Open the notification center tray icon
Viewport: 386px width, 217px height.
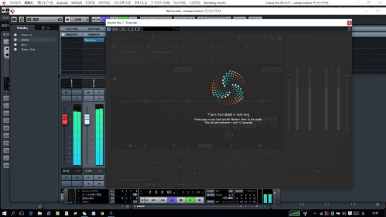tap(350, 213)
